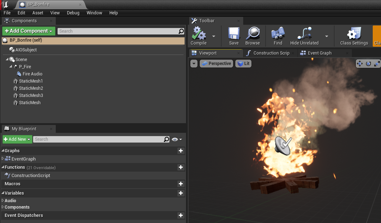Add a new graph with plus icon
Screen dimensions: 381x223
[181, 151]
